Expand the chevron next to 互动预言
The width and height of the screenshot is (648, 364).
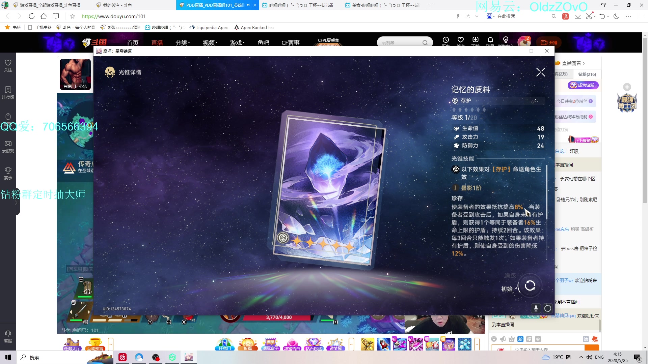pyautogui.click(x=110, y=344)
